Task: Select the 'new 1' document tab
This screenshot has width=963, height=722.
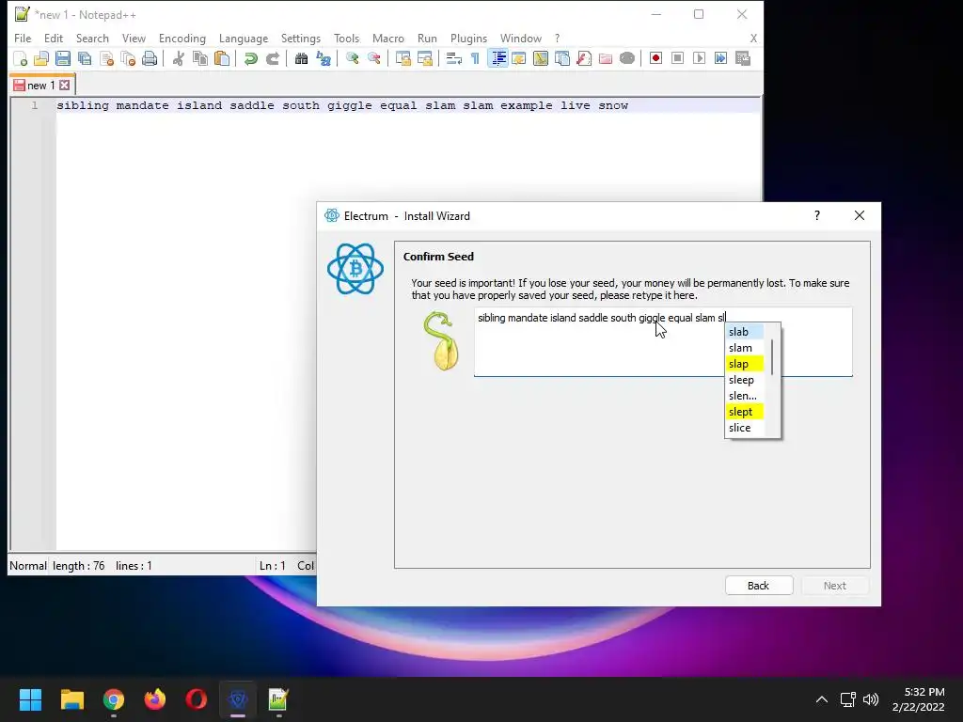Action: (x=40, y=86)
